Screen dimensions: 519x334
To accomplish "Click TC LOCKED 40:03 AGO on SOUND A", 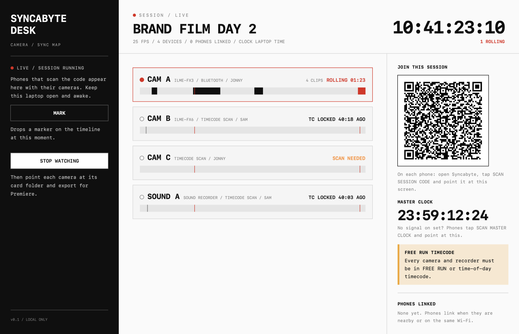I will point(337,197).
